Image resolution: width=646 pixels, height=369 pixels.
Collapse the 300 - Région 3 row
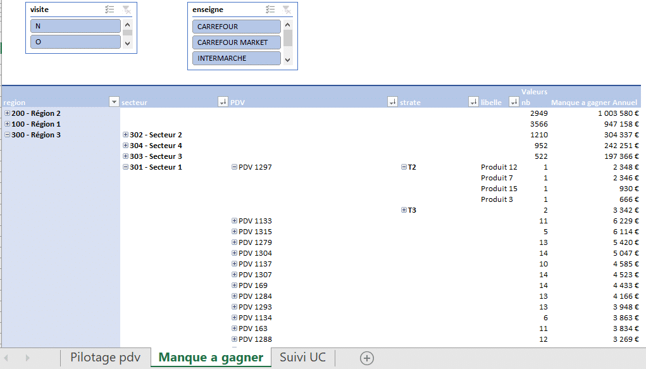pos(8,135)
